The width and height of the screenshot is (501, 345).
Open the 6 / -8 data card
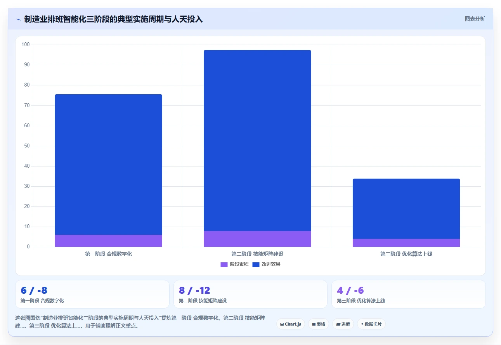pos(92,294)
